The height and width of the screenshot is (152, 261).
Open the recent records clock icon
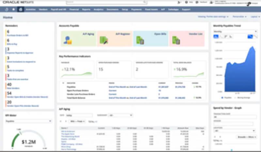coord(7,9)
